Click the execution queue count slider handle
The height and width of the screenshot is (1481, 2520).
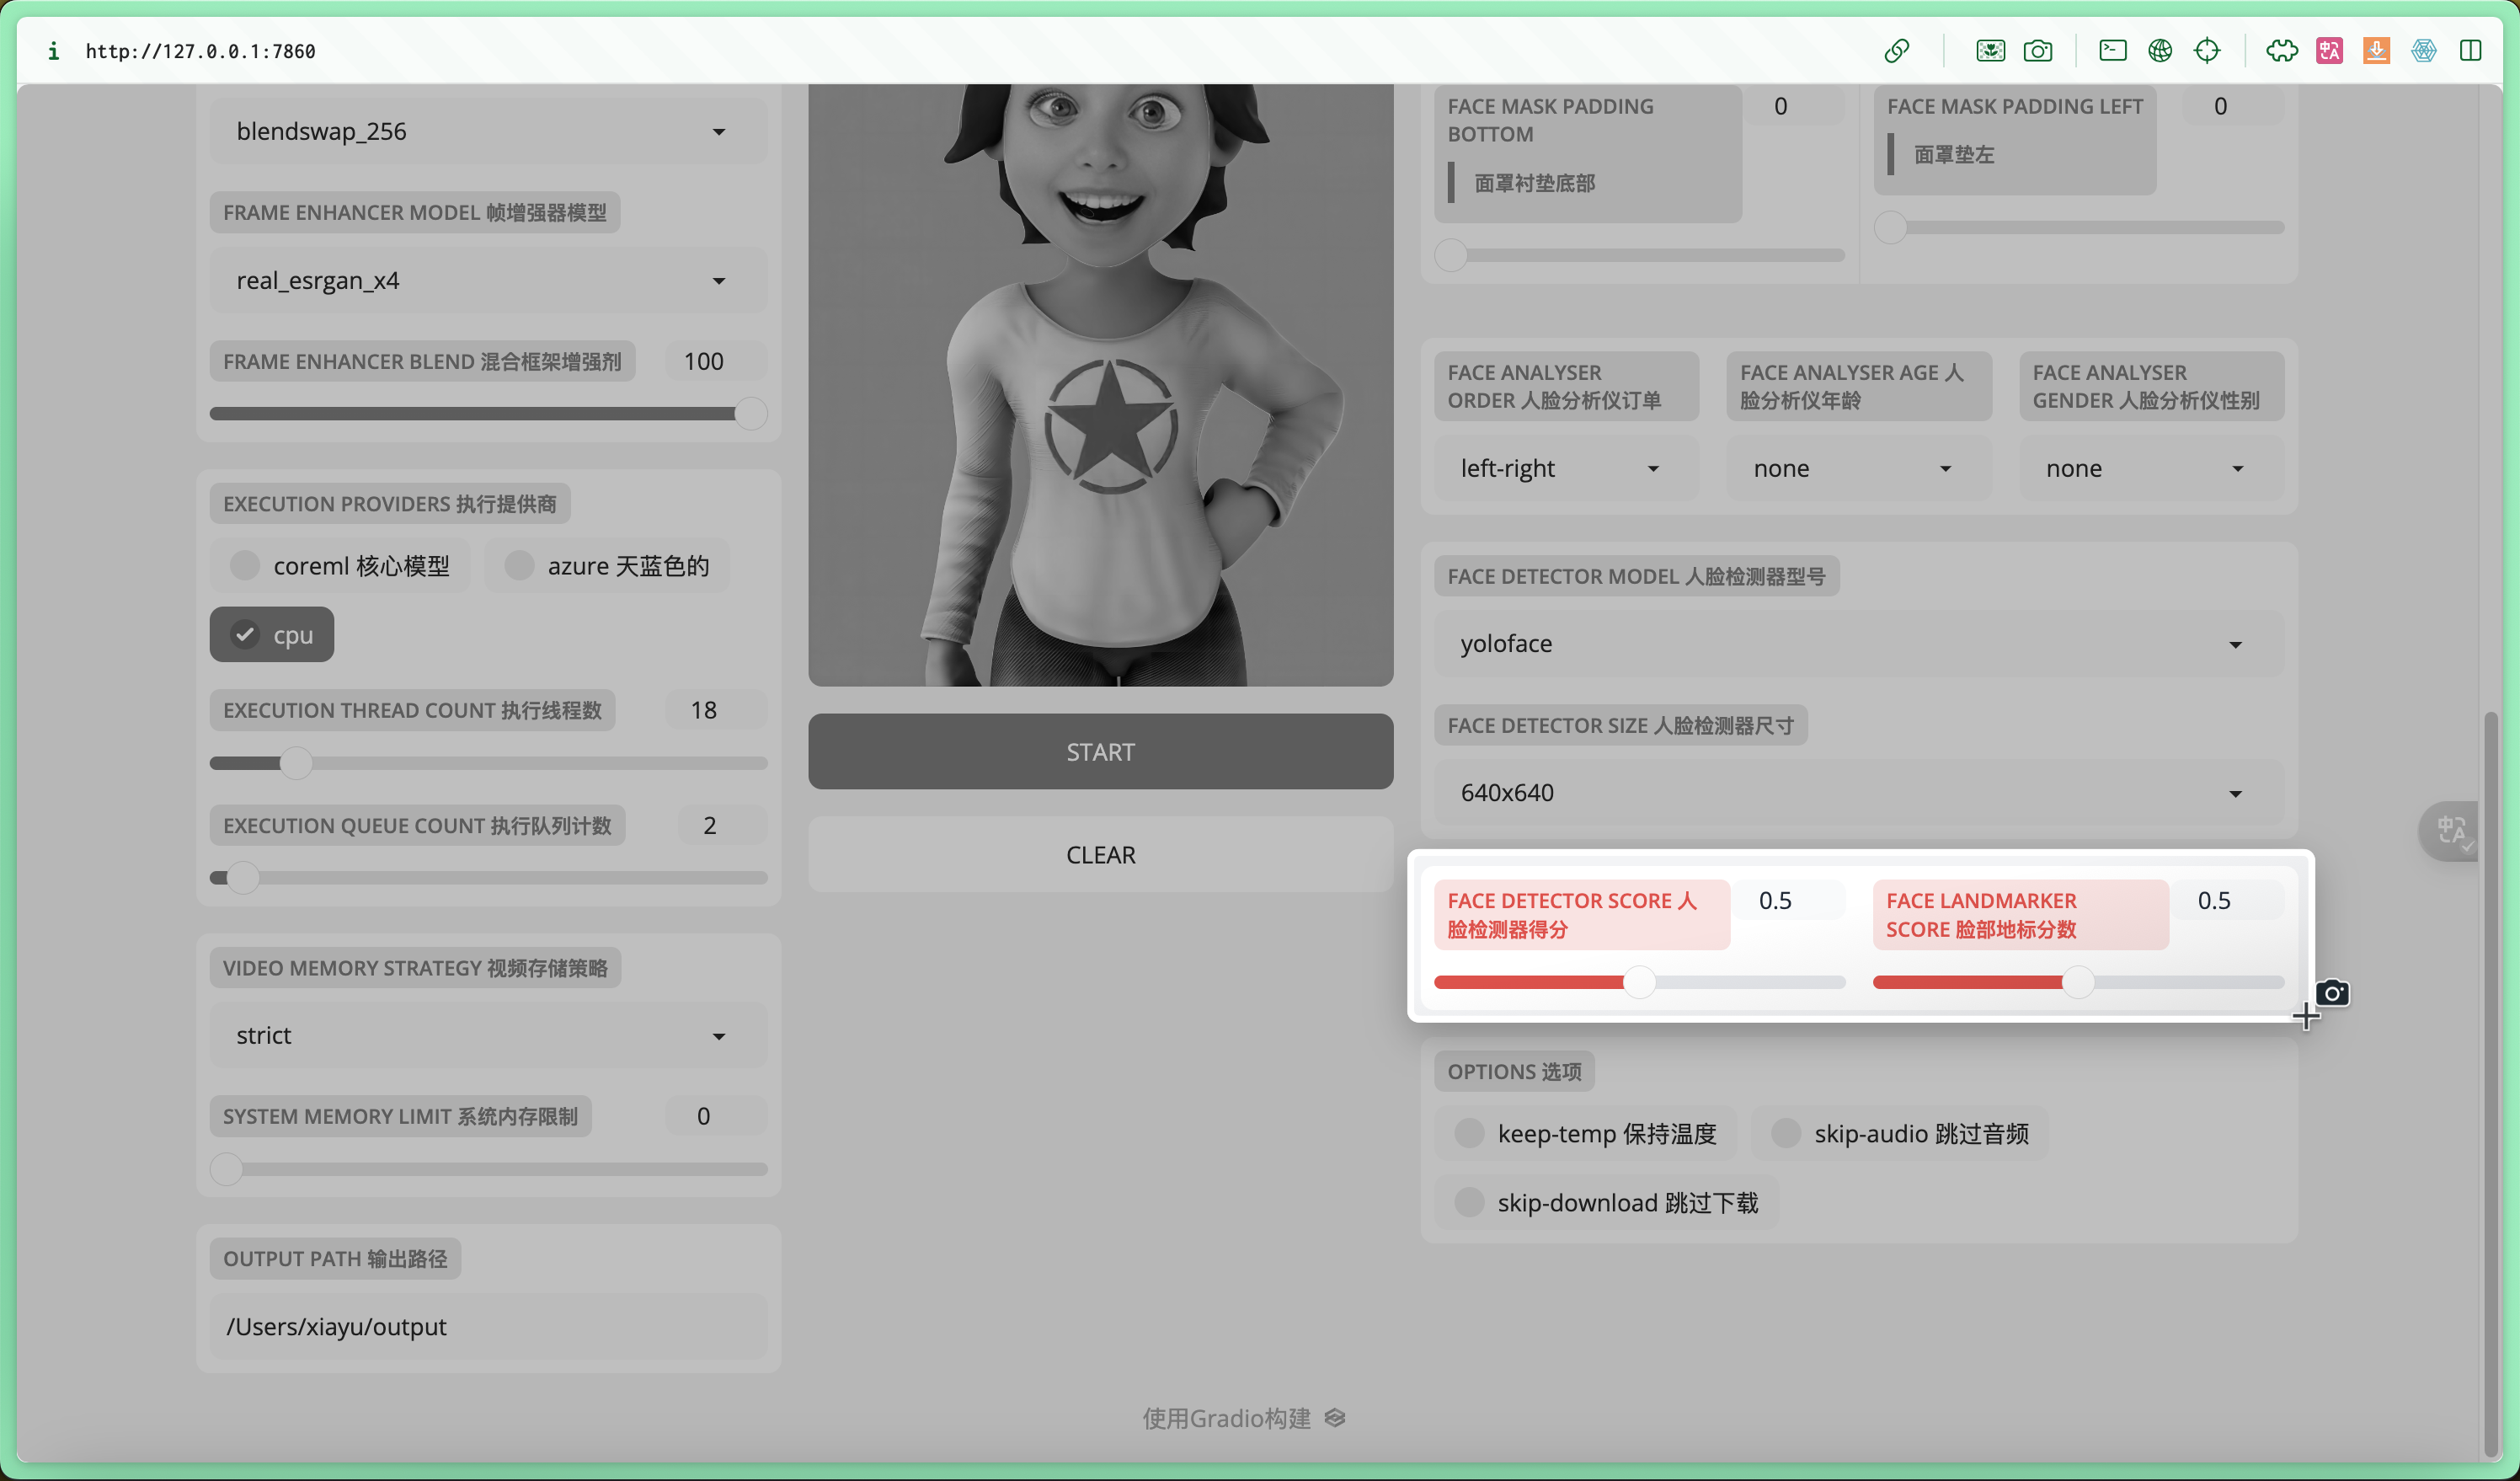242,878
